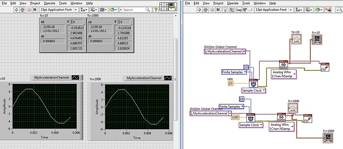This screenshot has height=149, width=343.
Task: Open Operate menu in front panel window
Action: coord(50,3)
